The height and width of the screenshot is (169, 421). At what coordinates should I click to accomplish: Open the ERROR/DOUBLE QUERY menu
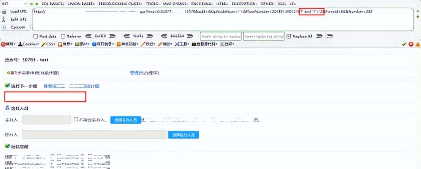click(121, 4)
